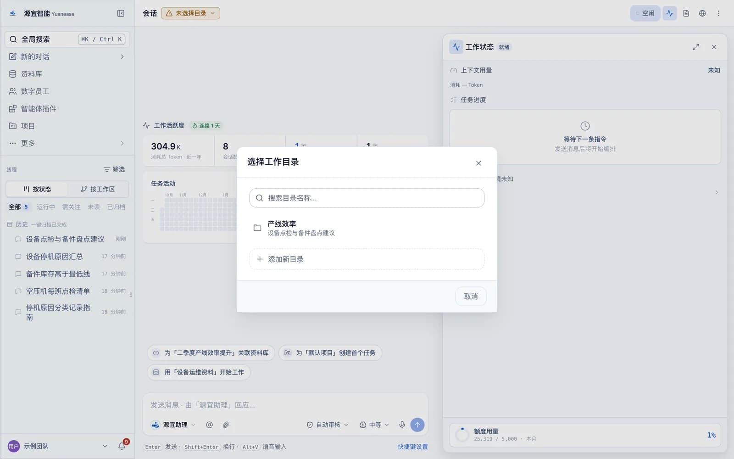Open global search 全局搜索
This screenshot has width=734, height=459.
point(67,39)
